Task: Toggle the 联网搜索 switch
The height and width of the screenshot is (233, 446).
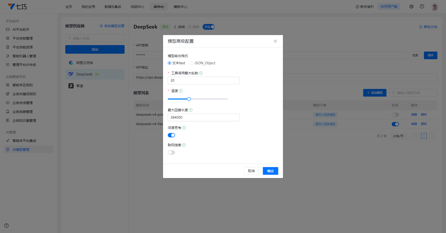Action: click(171, 152)
